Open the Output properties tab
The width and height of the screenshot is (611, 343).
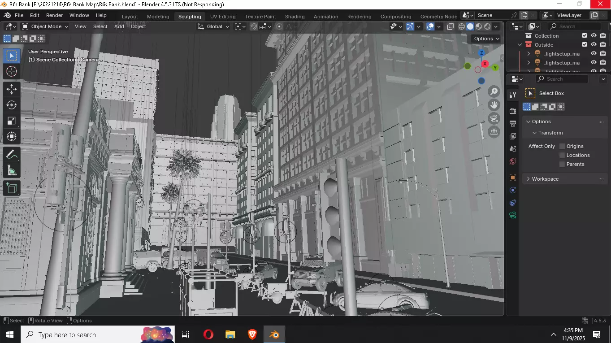513,123
